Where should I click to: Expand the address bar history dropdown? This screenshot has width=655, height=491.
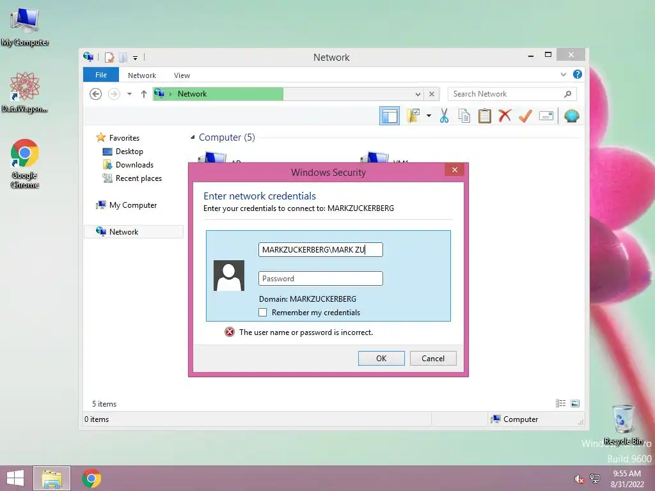point(417,94)
